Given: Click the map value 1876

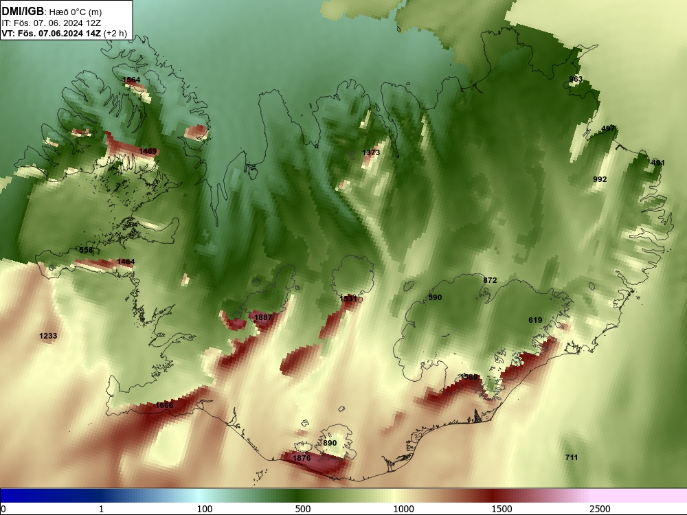Looking at the screenshot, I should (302, 458).
